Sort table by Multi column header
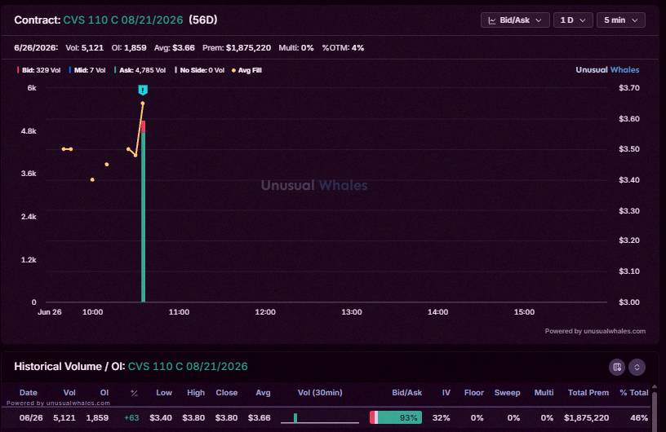This screenshot has width=666, height=432. point(544,393)
